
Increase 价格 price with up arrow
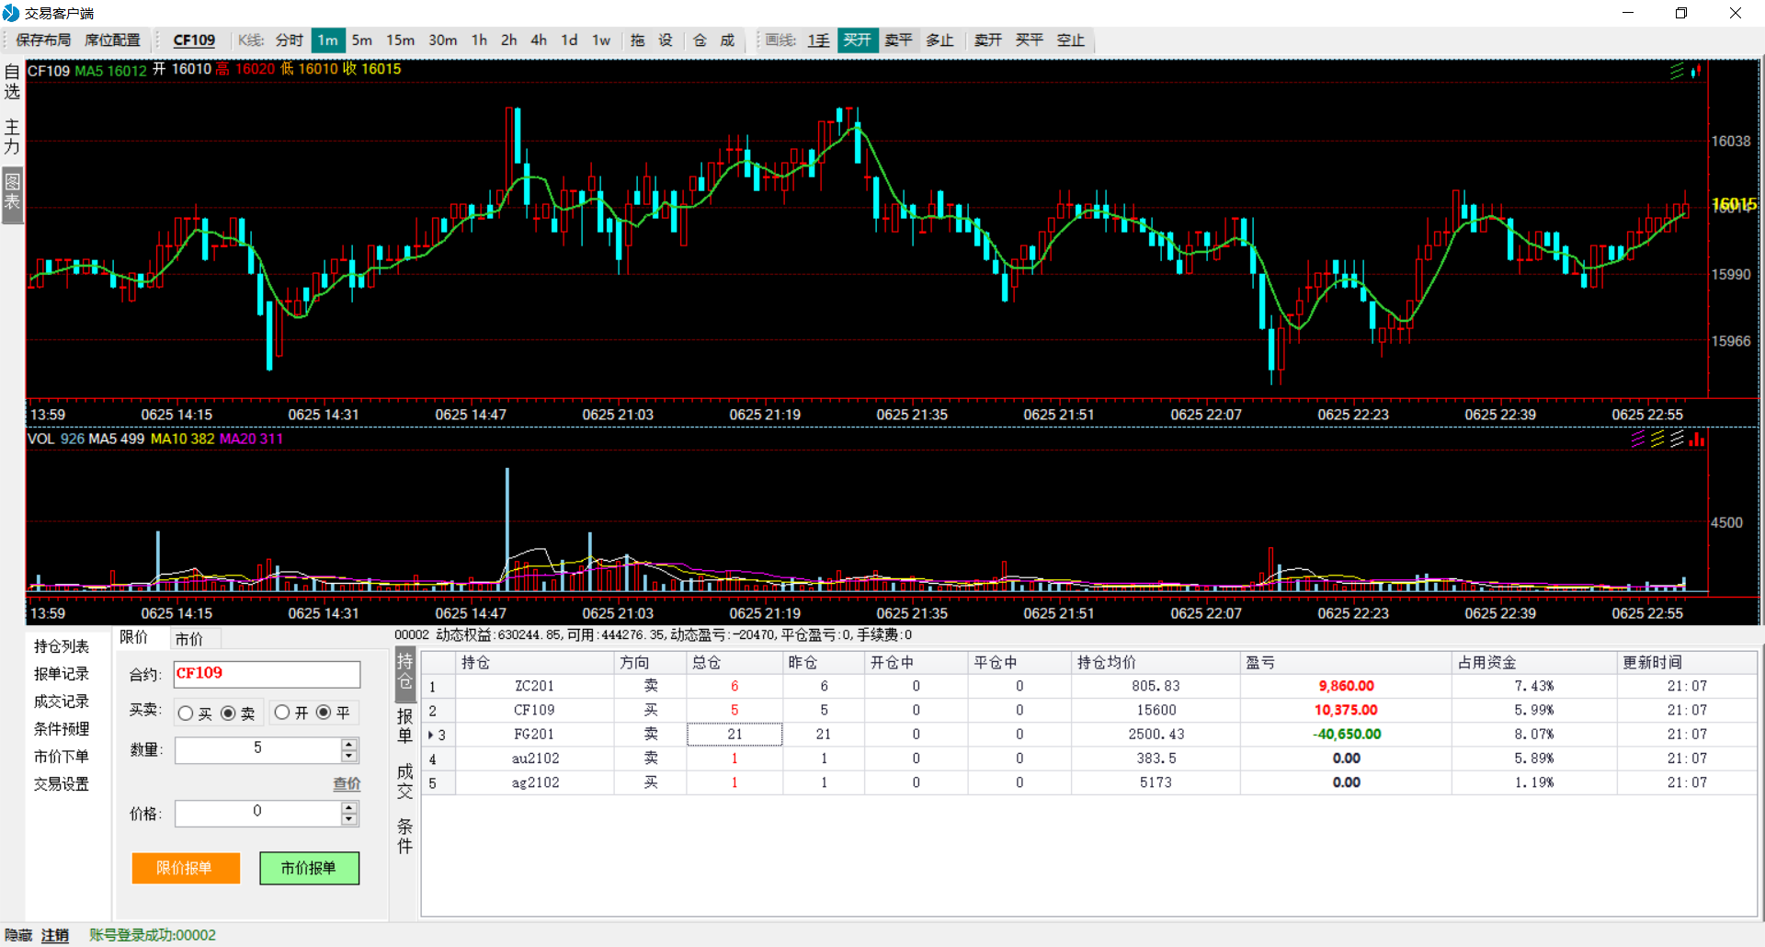(349, 807)
